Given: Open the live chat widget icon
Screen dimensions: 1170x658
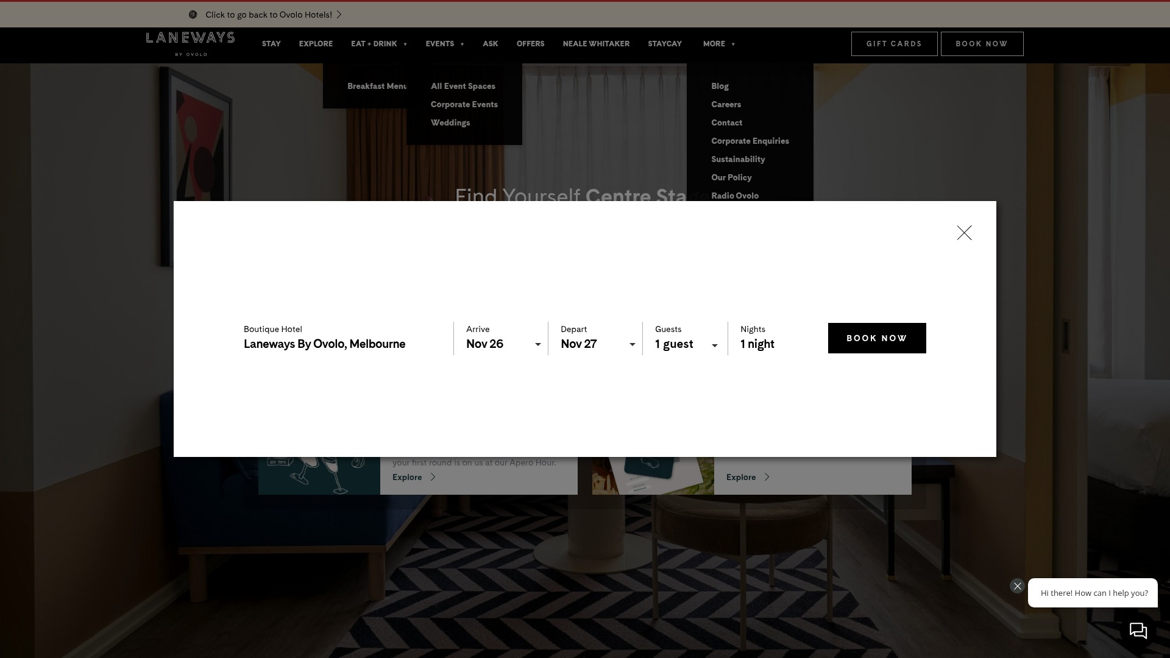Looking at the screenshot, I should tap(1138, 631).
